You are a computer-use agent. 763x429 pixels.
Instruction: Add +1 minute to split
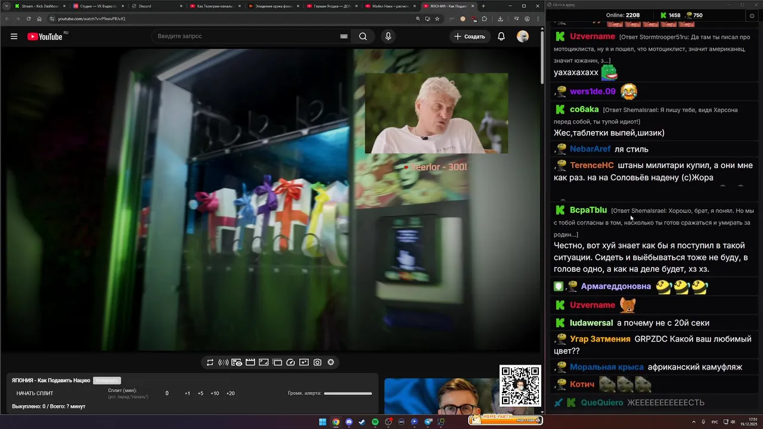pyautogui.click(x=187, y=393)
